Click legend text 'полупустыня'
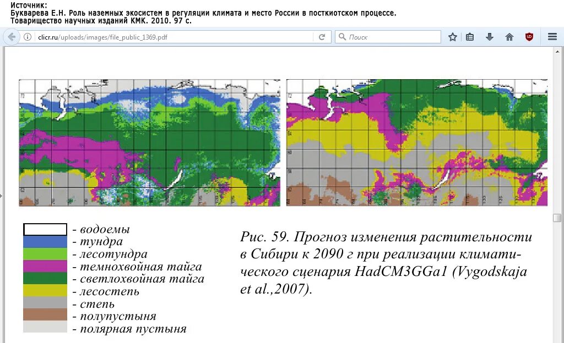The image size is (564, 343). point(118,316)
